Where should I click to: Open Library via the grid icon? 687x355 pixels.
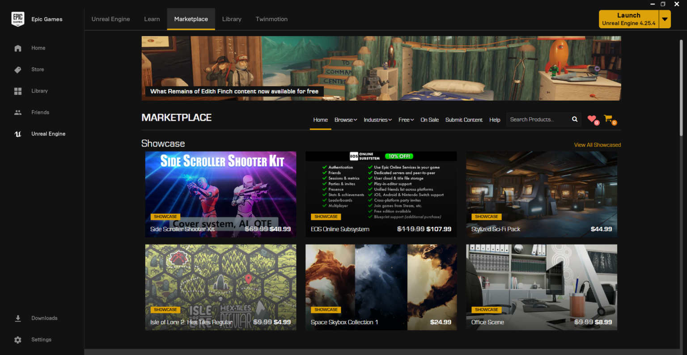coord(18,91)
